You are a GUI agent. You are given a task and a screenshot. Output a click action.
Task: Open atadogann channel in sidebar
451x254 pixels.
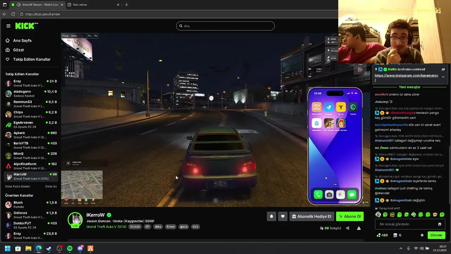[x=31, y=93]
